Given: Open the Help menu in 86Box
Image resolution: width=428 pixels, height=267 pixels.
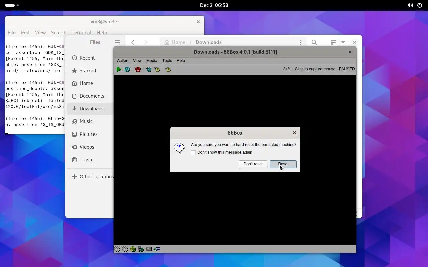Looking at the screenshot, I should click(x=181, y=61).
